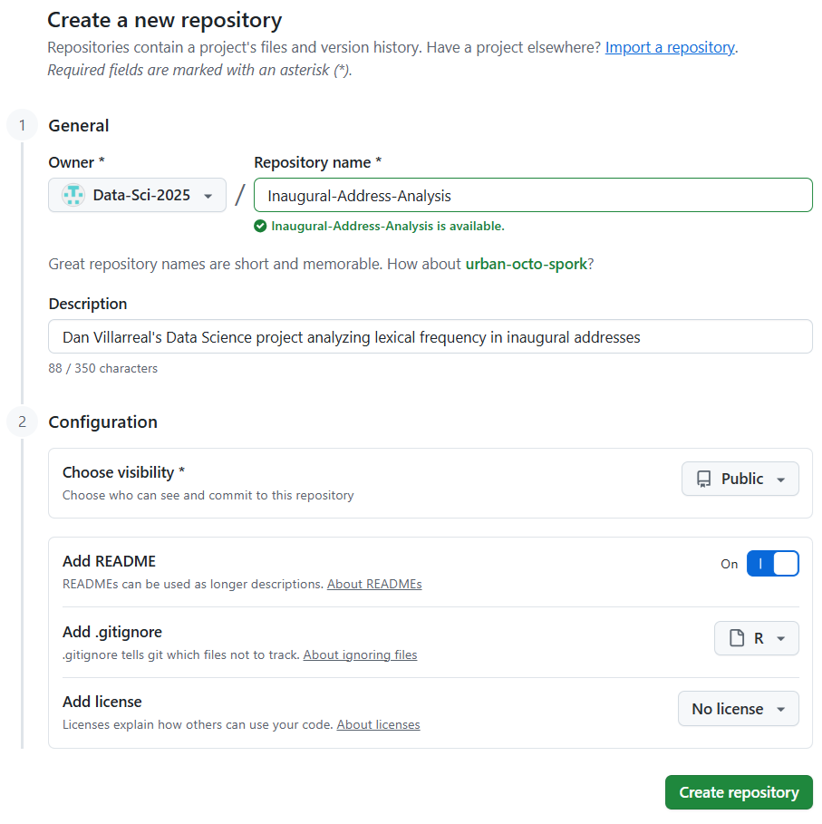Open the About ignoring files link
Screen dimensions: 822x824
pyautogui.click(x=360, y=654)
